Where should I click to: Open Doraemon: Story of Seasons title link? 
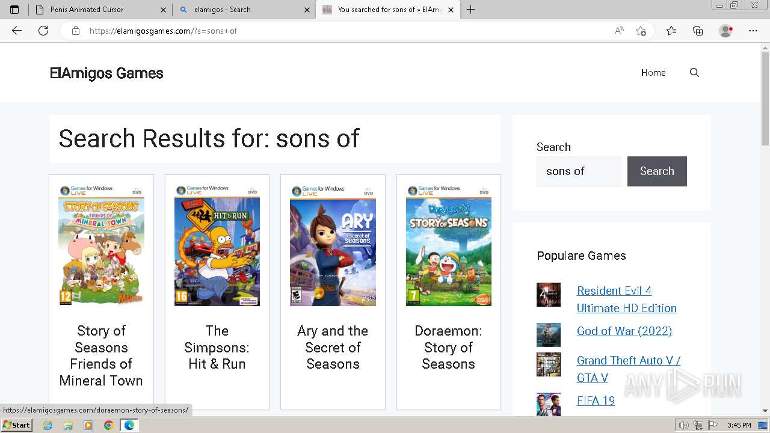pos(449,347)
